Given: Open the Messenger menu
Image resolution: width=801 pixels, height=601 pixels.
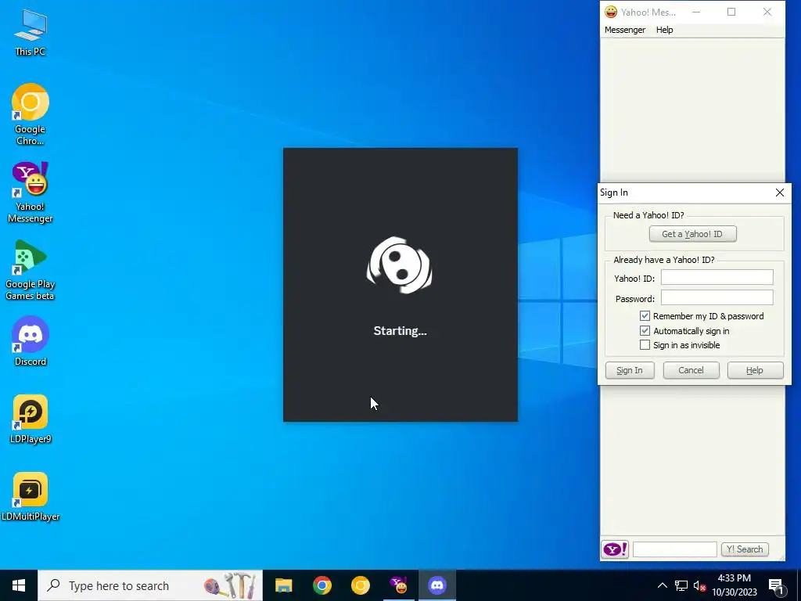Looking at the screenshot, I should coord(625,30).
